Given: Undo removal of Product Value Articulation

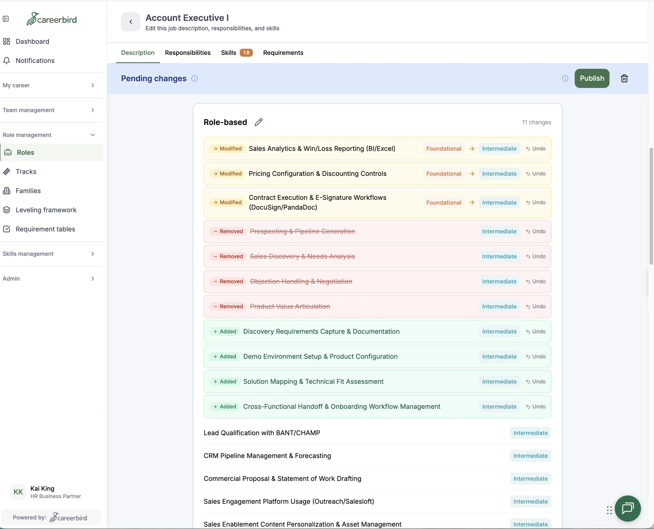Looking at the screenshot, I should tap(536, 307).
